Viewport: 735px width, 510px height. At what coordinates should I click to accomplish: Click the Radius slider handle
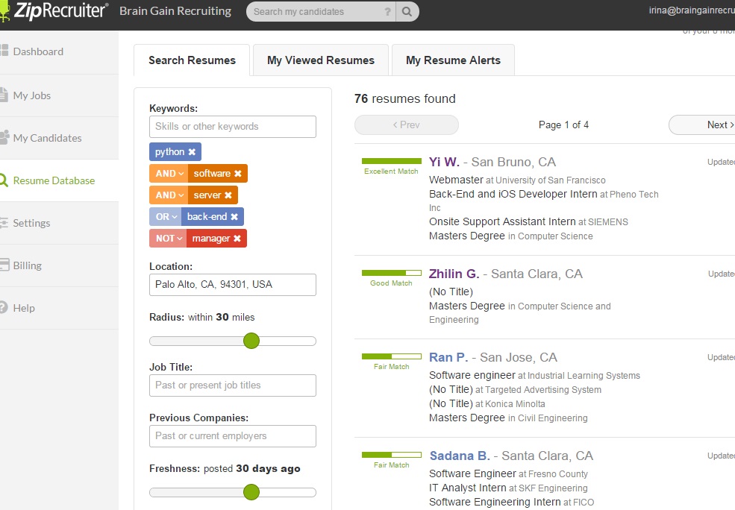pos(251,341)
